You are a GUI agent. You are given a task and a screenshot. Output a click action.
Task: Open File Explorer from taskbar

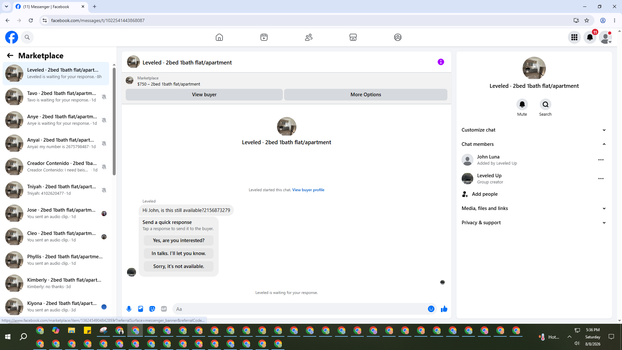[x=72, y=331]
